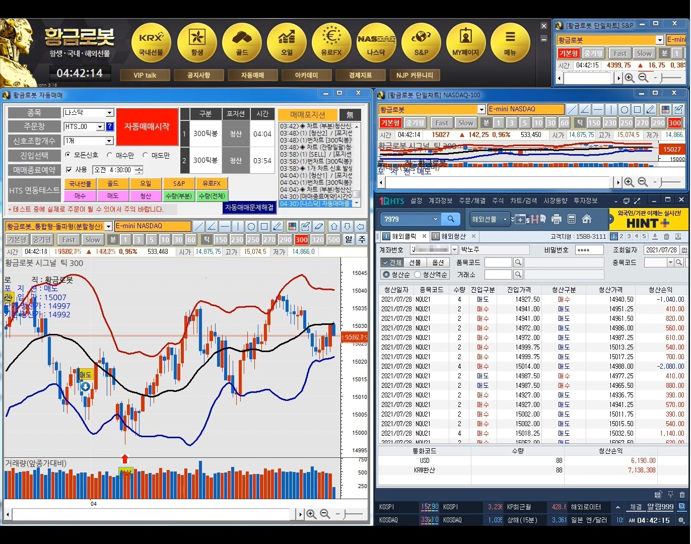Select angle line tool in main chart
The image size is (691, 544).
[212, 226]
